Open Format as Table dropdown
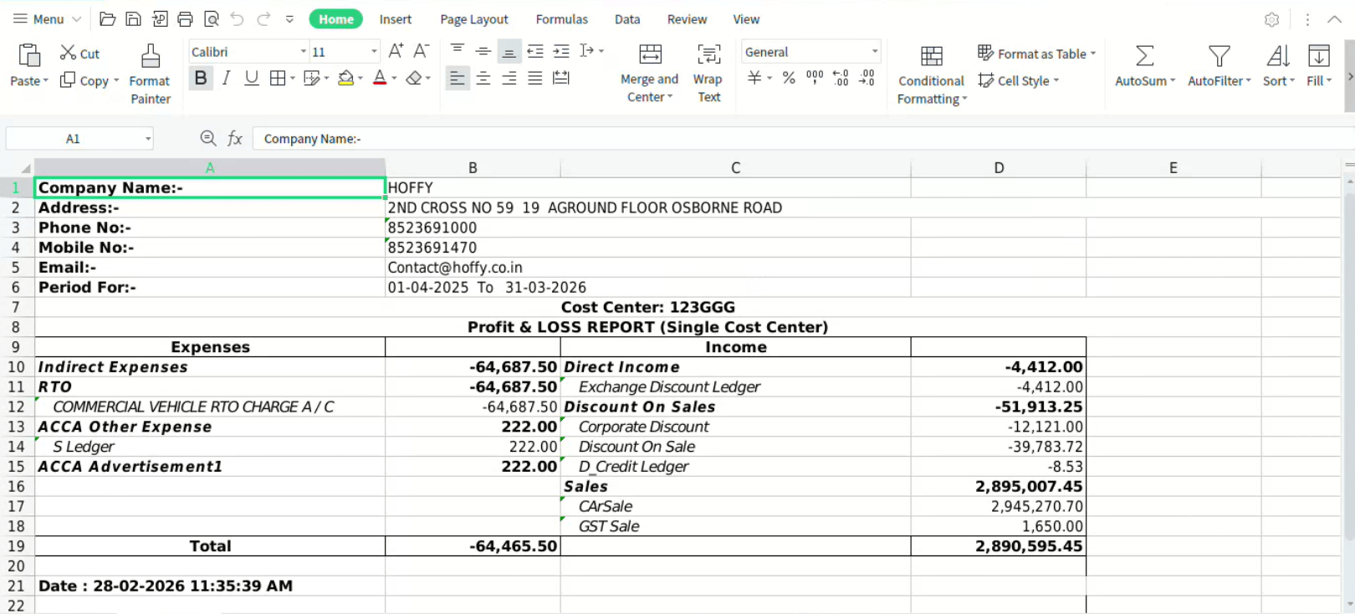Viewport: 1355px width, 614px height. pos(1036,53)
